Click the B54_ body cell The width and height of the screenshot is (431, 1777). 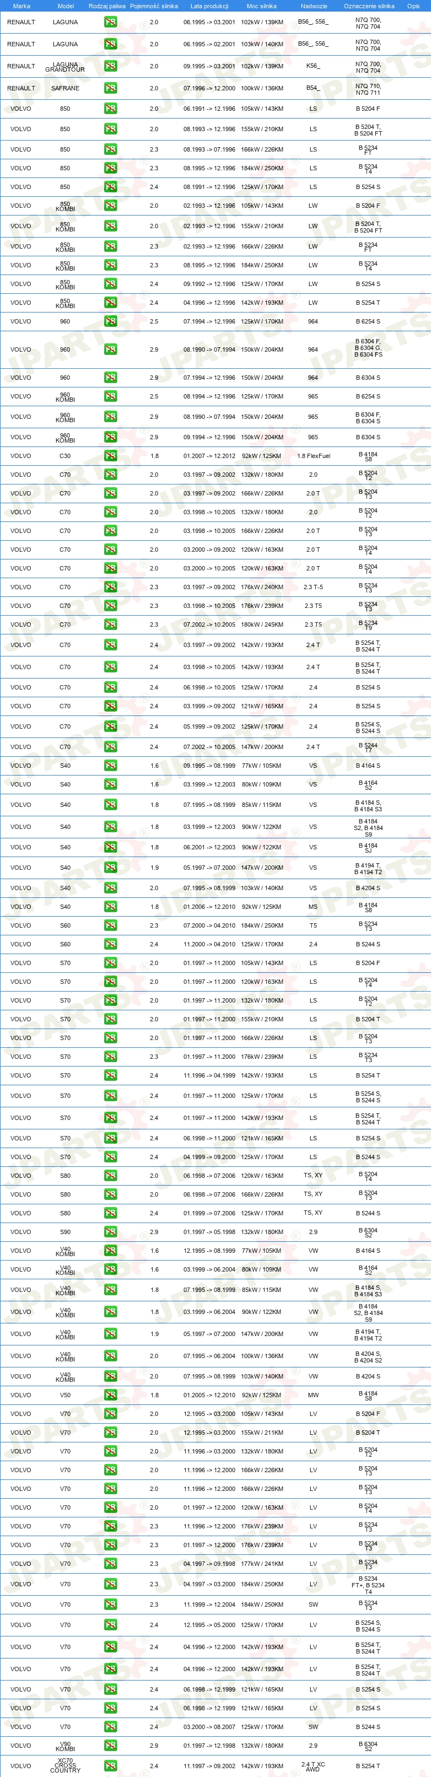[313, 88]
